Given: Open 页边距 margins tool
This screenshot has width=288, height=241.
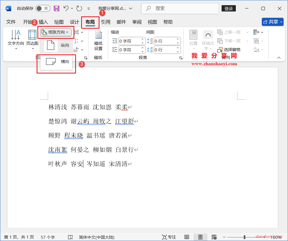Looking at the screenshot, I should tap(33, 40).
